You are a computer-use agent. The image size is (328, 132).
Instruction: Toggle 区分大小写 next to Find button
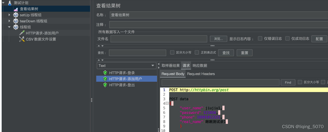click(300, 82)
